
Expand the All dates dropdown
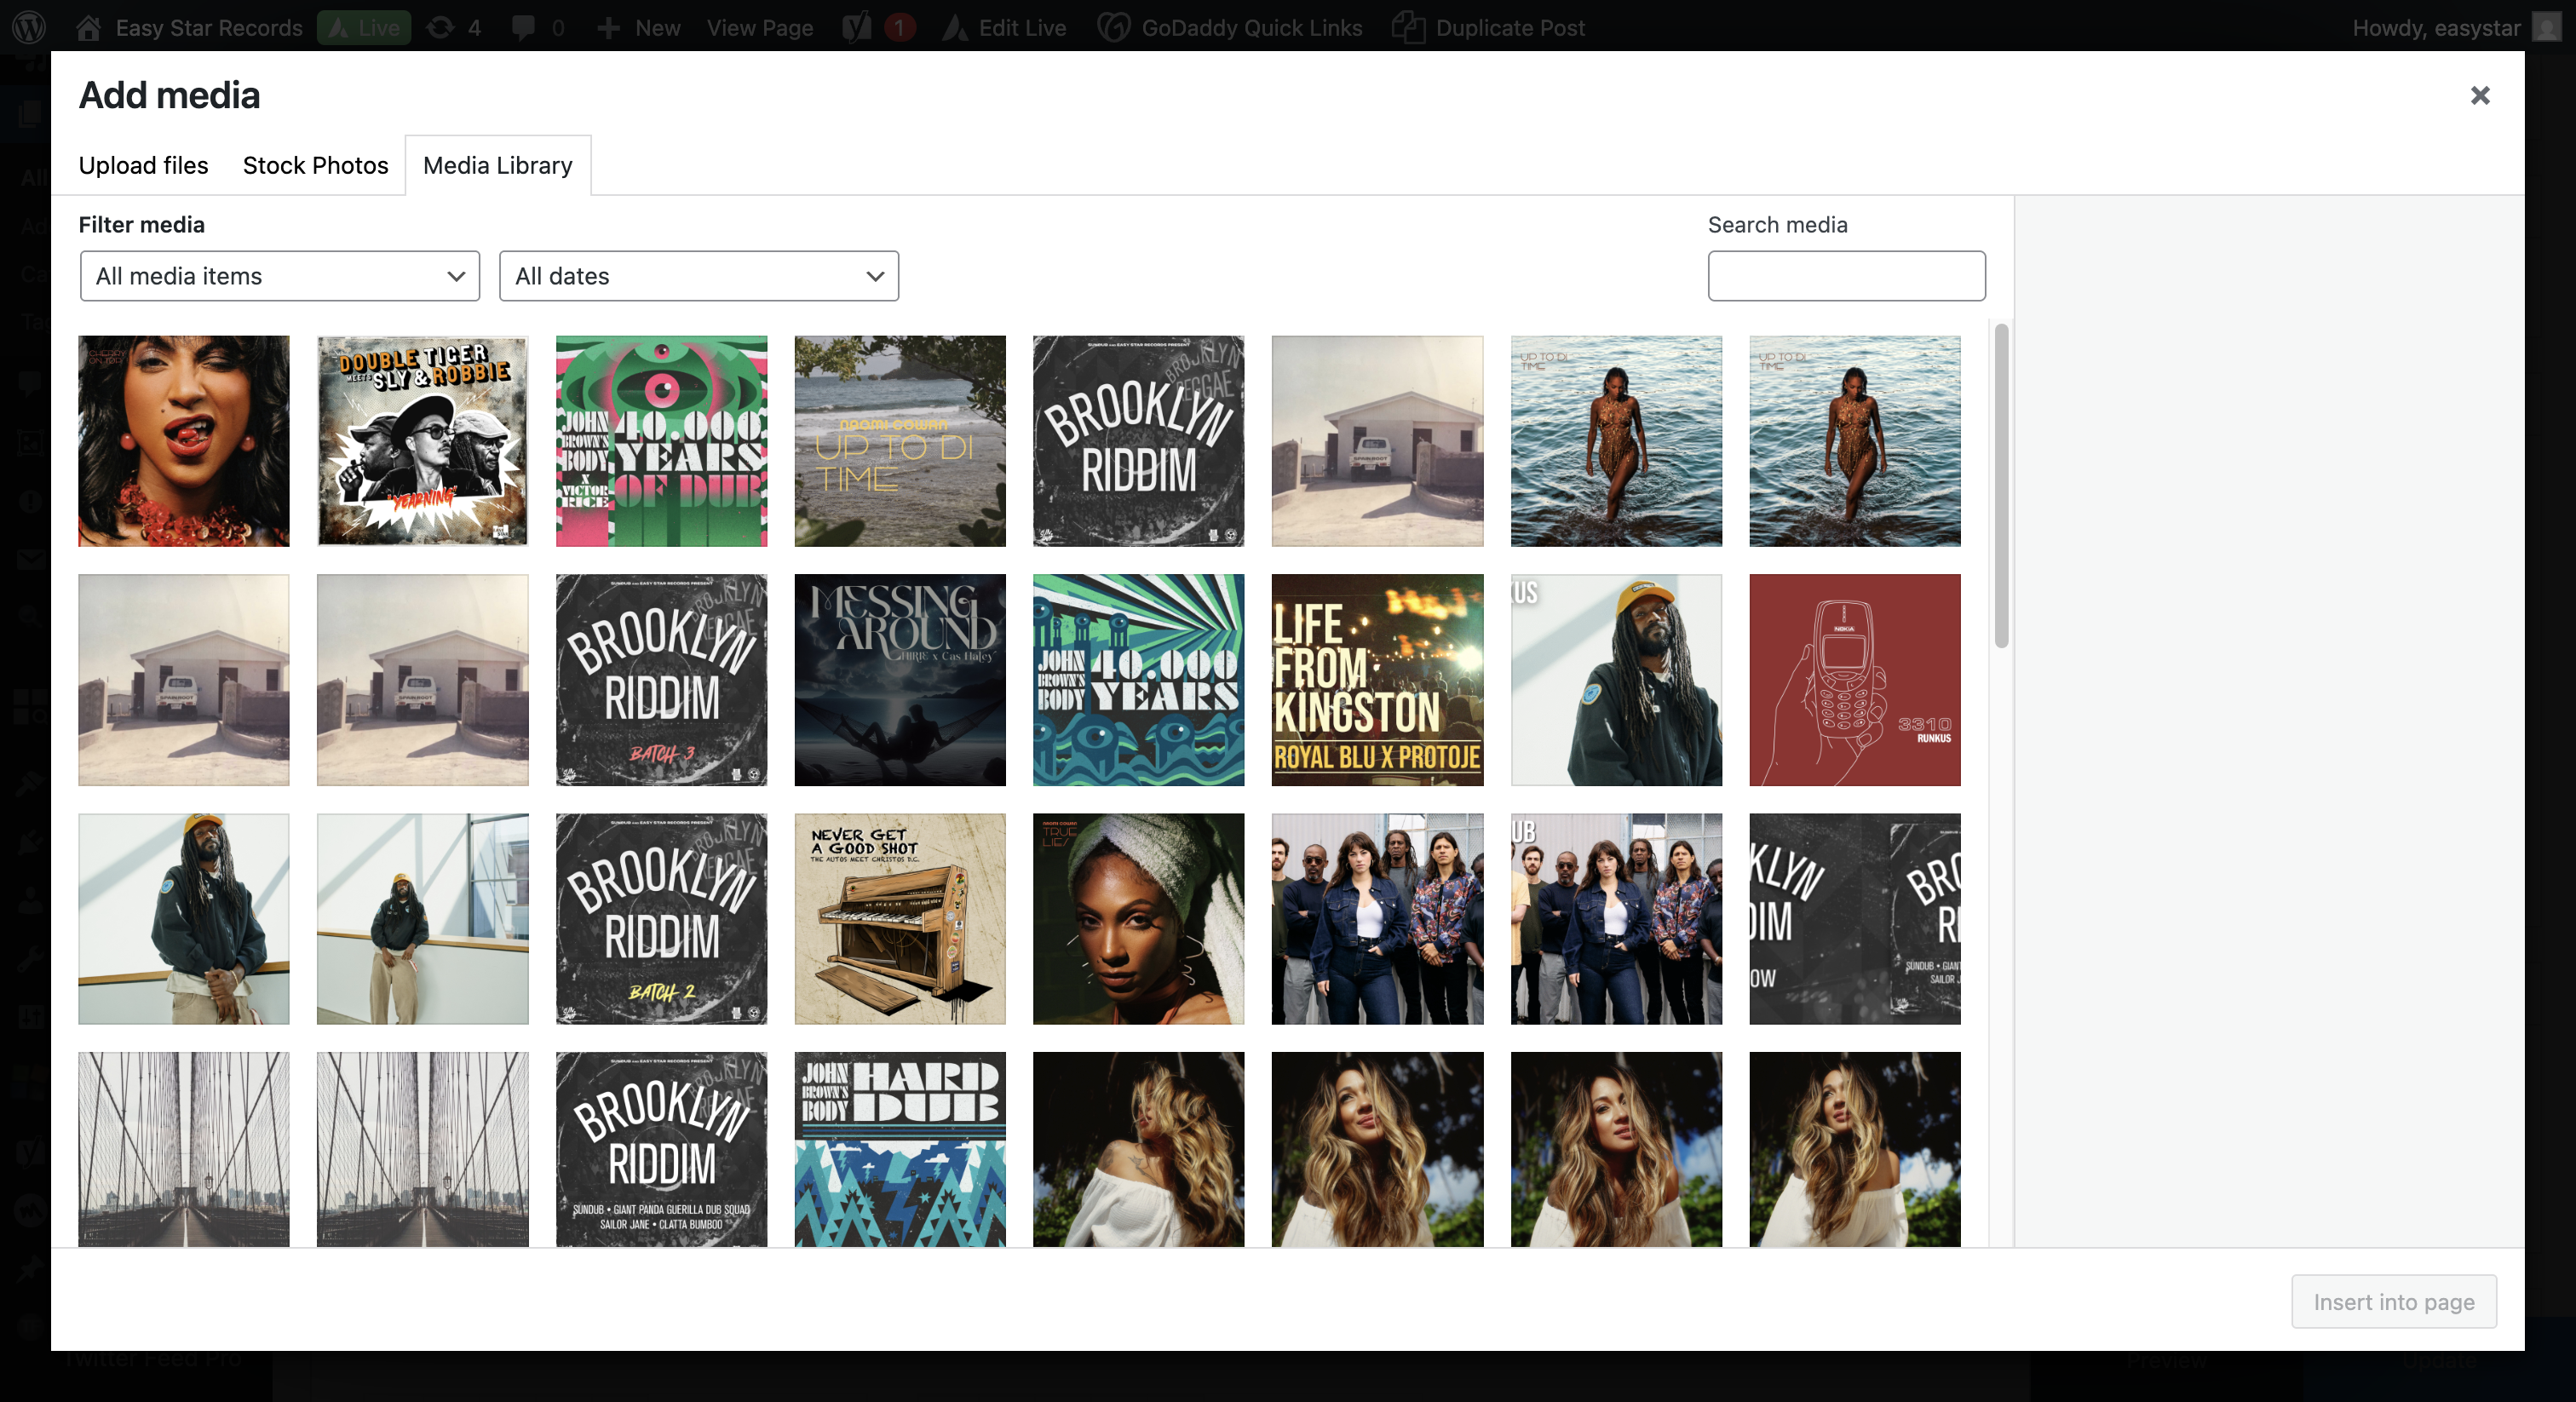click(699, 276)
